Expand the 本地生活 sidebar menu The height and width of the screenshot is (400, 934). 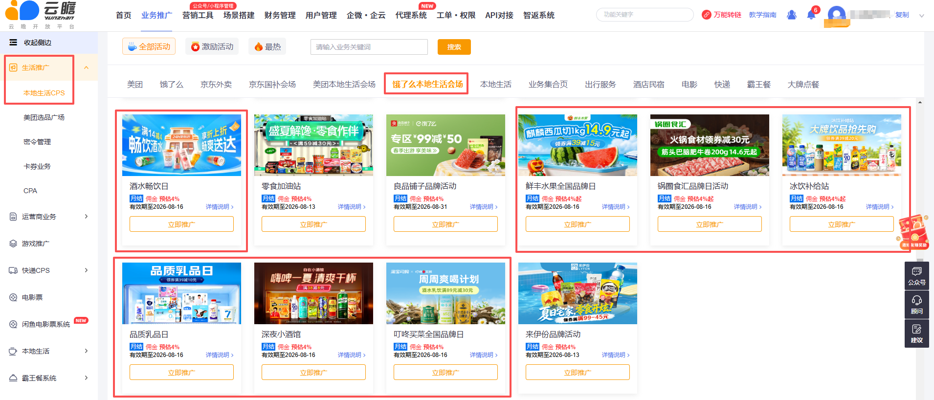pos(86,351)
